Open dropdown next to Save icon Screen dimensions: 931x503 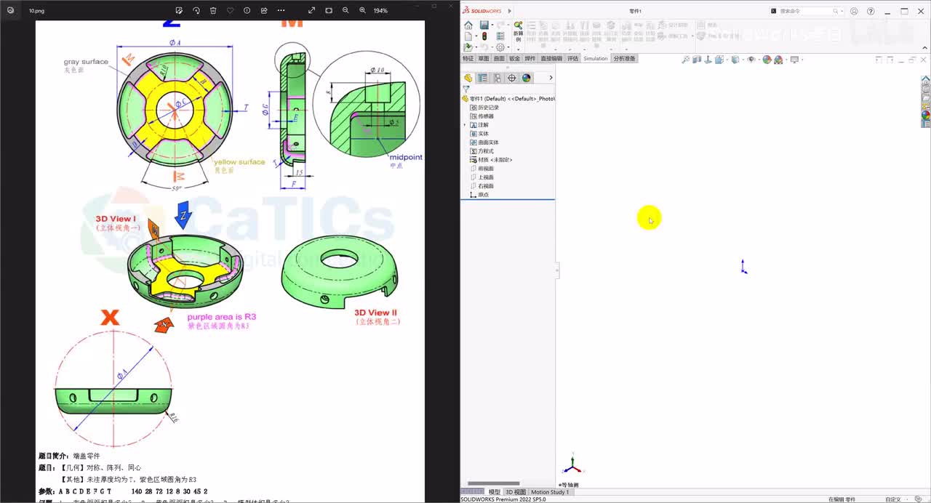coord(491,25)
